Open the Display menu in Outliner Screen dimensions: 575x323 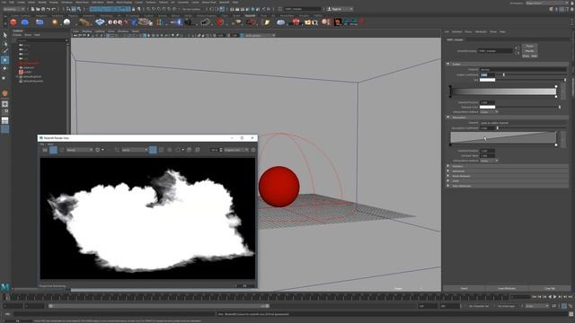tap(17, 35)
